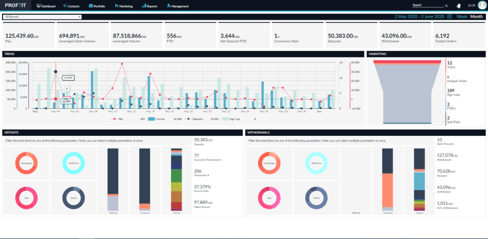This screenshot has width=488, height=239.
Task: Click the 10 Open Requests value
Action: (x=439, y=139)
